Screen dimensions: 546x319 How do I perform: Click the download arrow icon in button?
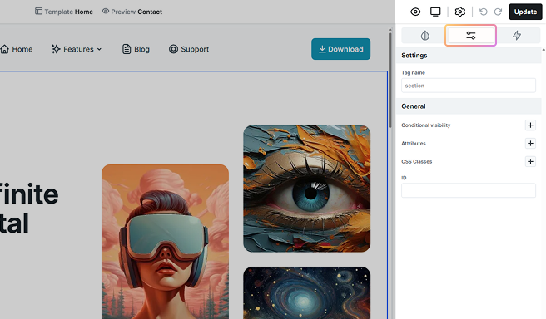pyautogui.click(x=322, y=49)
